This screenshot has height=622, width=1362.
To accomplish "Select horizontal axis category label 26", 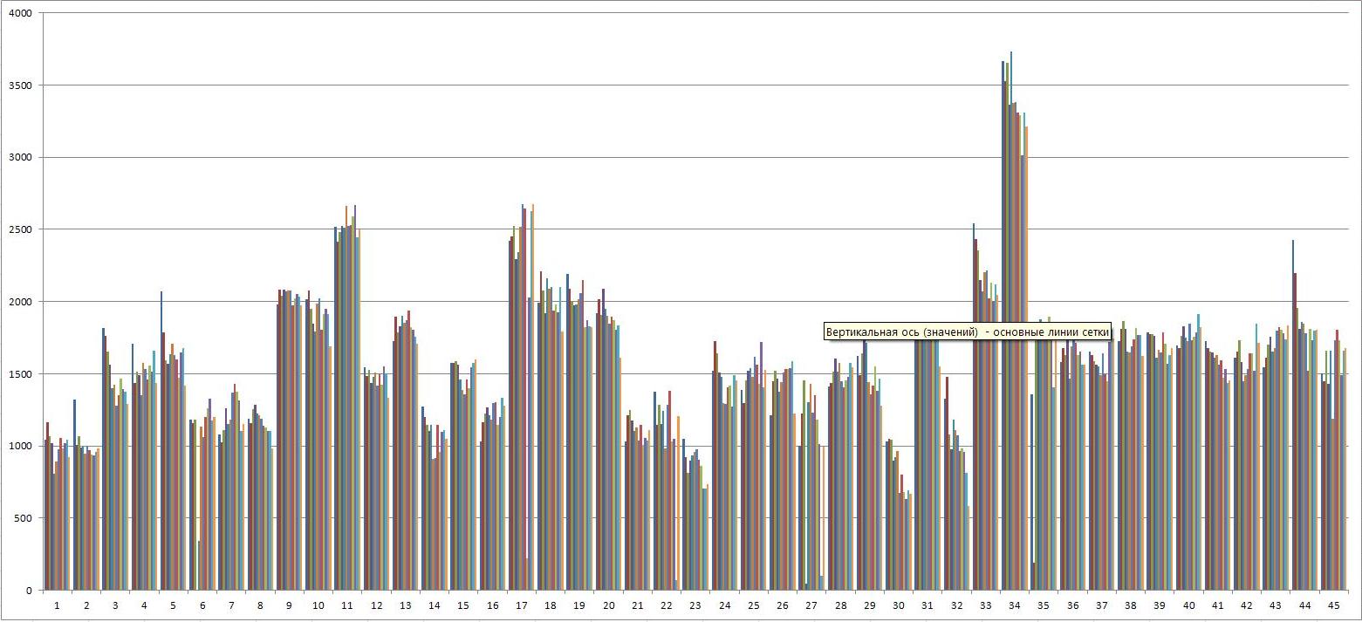I will tap(783, 605).
